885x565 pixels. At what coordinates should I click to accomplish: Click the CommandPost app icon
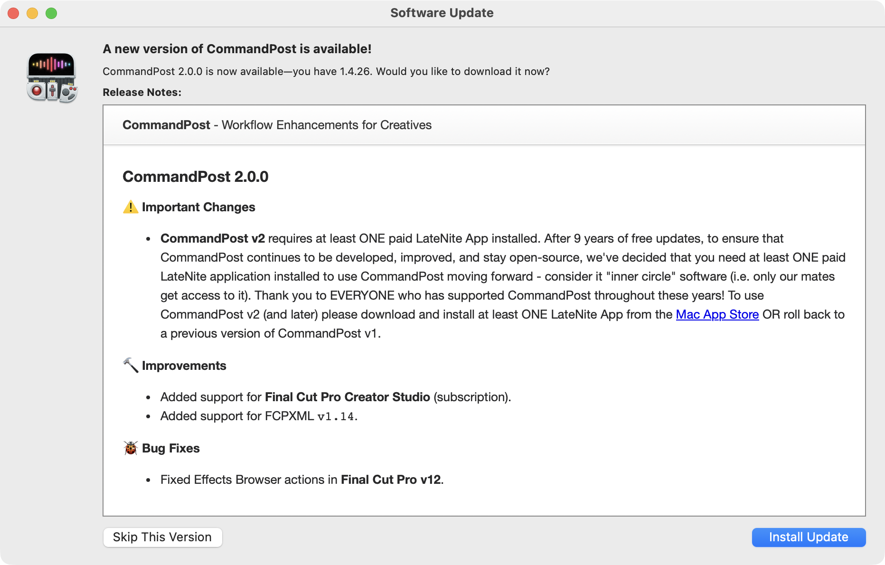(52, 78)
